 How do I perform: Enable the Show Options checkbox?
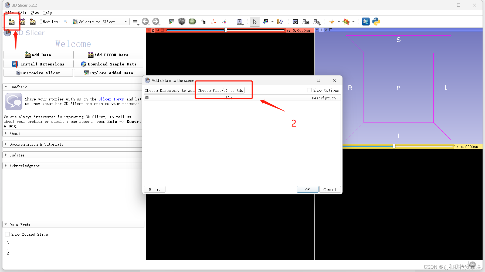309,90
